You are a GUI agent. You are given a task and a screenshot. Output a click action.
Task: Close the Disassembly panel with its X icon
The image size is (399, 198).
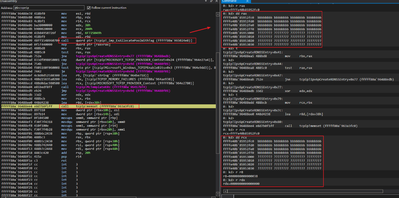click(x=216, y=2)
